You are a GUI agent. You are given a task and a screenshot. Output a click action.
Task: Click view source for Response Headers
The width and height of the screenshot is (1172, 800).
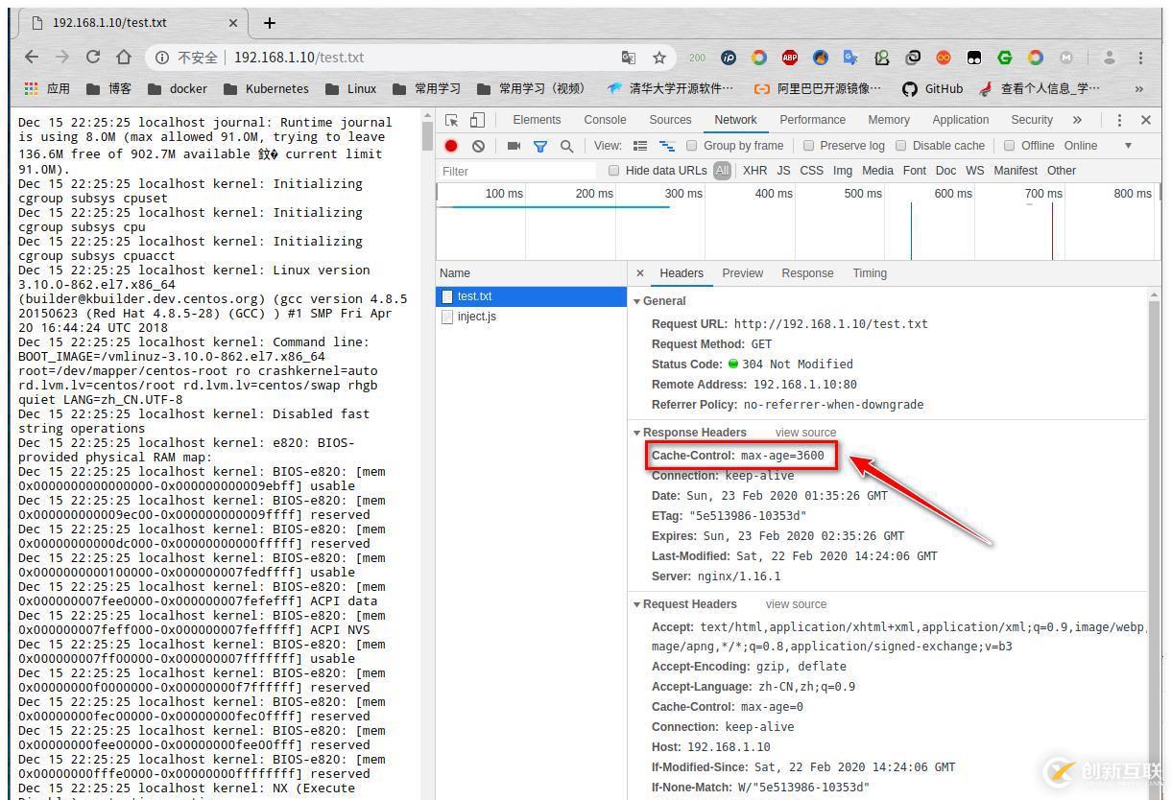point(805,433)
